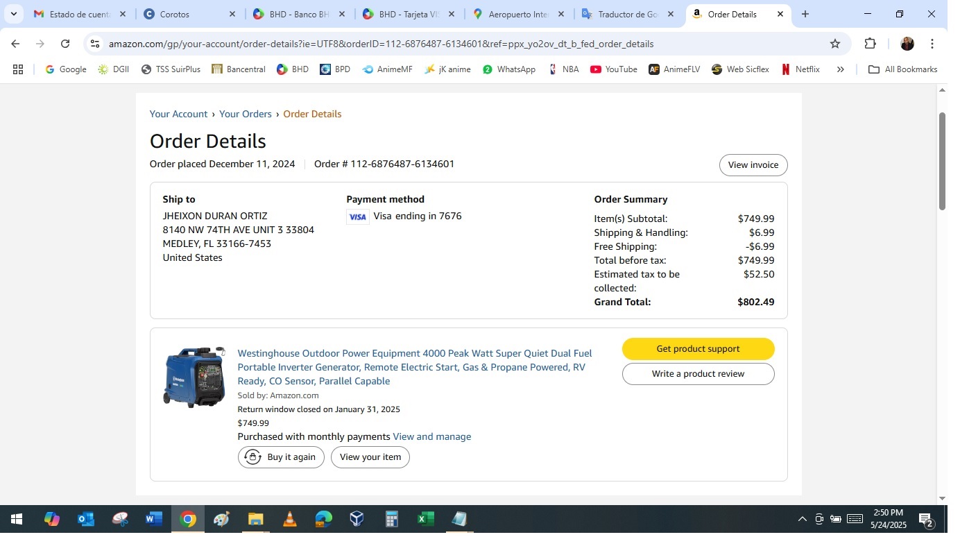Click the View invoice button
This screenshot has width=960, height=537.
(753, 165)
